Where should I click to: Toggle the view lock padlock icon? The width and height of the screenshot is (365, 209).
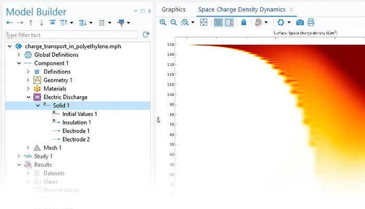244,22
